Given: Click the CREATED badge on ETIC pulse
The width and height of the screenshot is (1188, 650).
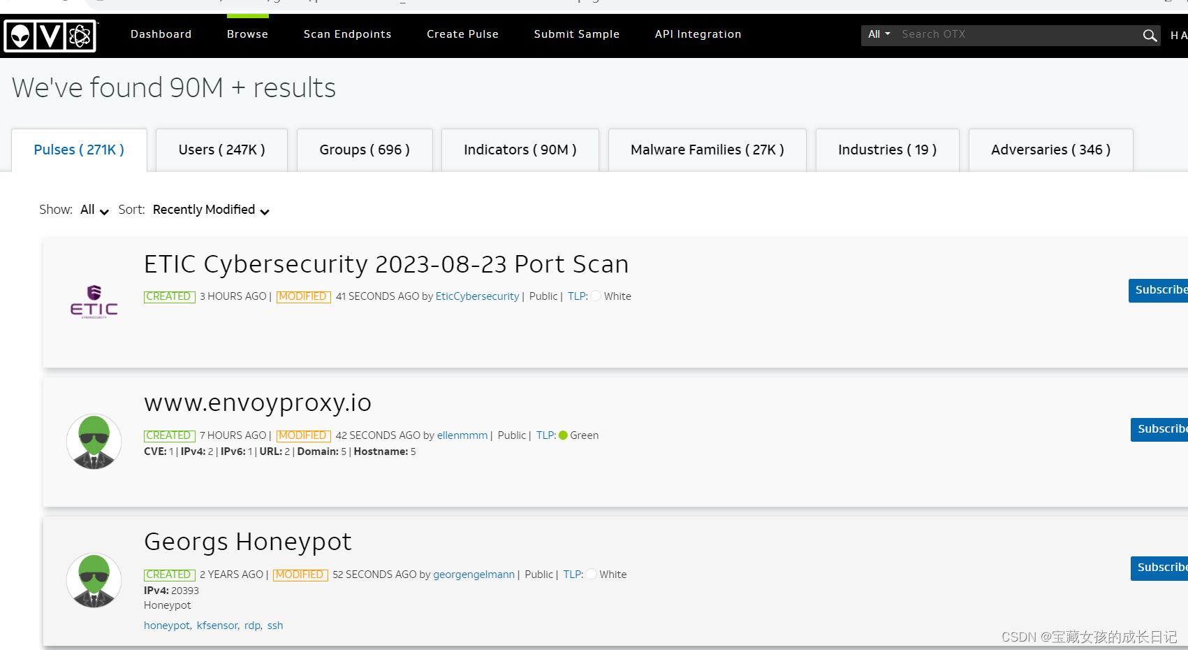Looking at the screenshot, I should pos(169,296).
